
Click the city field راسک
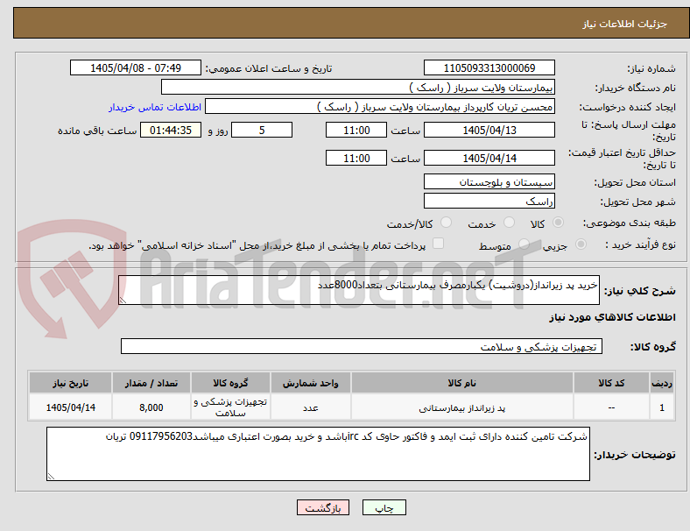coord(489,201)
